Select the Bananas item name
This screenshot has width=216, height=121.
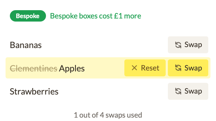pos(26,45)
